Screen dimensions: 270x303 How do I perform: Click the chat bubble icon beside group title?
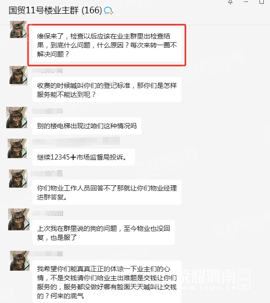point(108,10)
